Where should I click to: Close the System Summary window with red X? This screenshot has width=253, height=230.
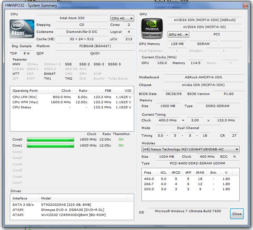[245, 6]
